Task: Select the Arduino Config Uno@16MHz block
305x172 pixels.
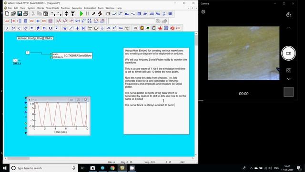Action: [35, 38]
